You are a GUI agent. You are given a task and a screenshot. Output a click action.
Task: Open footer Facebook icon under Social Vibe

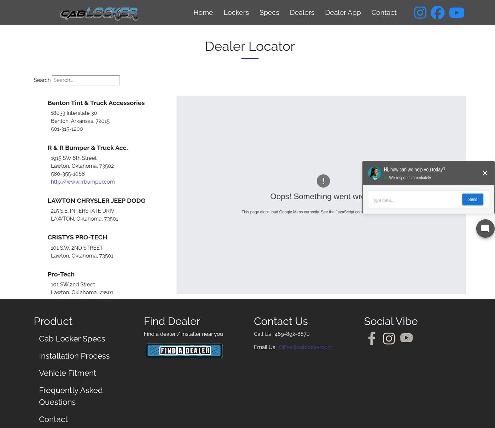372,338
